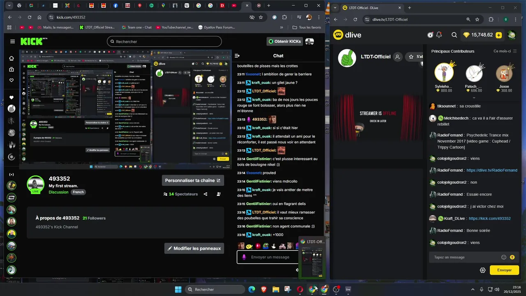
Task: Open the DLive emoji picker
Action: point(504,257)
